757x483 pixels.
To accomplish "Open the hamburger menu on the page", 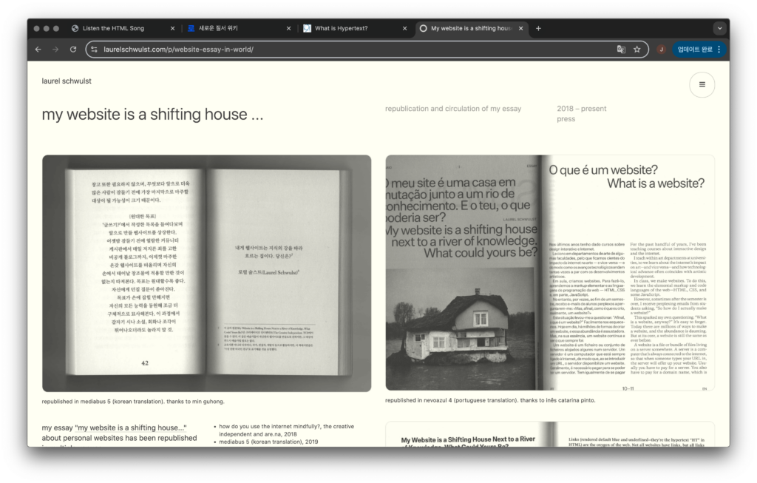I will click(702, 84).
